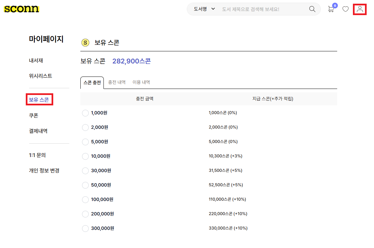Viewport: 374px width, 248px height.
Task: Click the sconn logo
Action: coord(21,9)
